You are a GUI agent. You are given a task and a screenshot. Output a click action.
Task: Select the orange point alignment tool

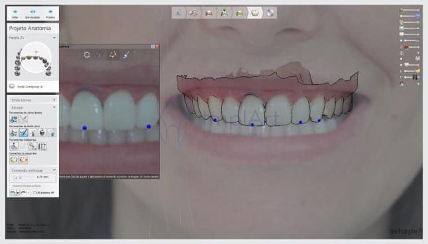pyautogui.click(x=113, y=54)
